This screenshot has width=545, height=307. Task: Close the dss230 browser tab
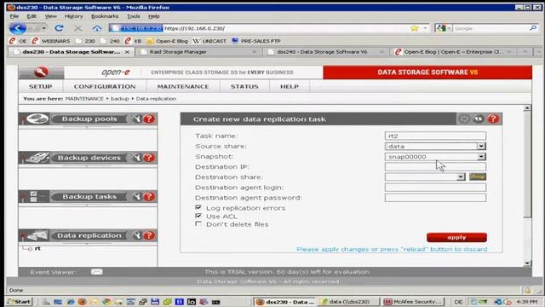(x=127, y=52)
